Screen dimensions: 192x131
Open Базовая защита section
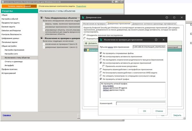click(x=8, y=27)
